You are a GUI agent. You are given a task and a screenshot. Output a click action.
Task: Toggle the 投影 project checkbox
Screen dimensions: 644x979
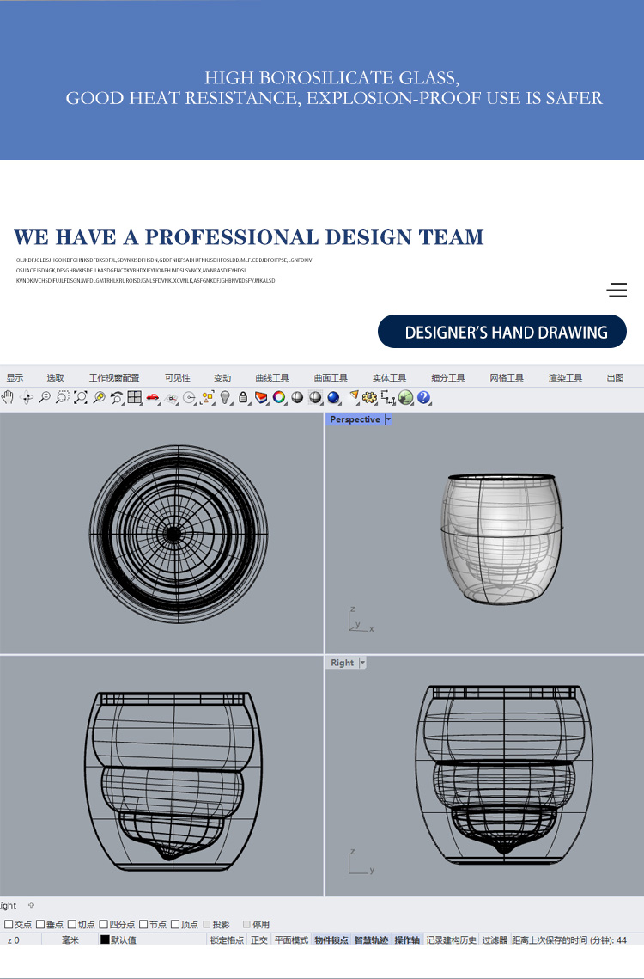click(x=207, y=924)
